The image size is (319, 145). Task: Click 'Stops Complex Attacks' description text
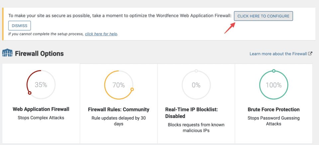click(41, 118)
